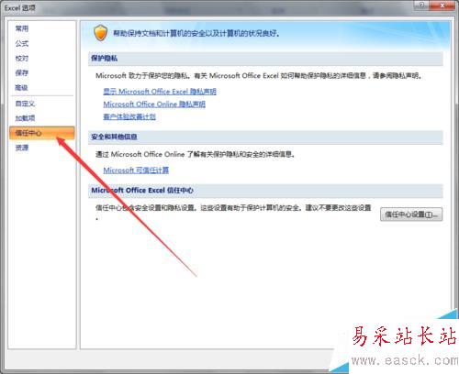Click the 信任中心设置 button
459x374 pixels.
tap(411, 214)
